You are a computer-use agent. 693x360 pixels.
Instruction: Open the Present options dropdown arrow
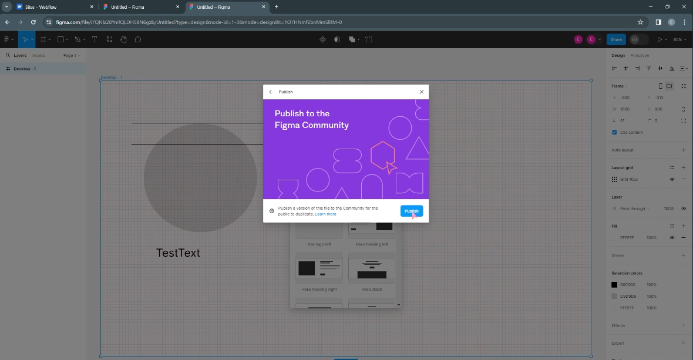coord(666,39)
